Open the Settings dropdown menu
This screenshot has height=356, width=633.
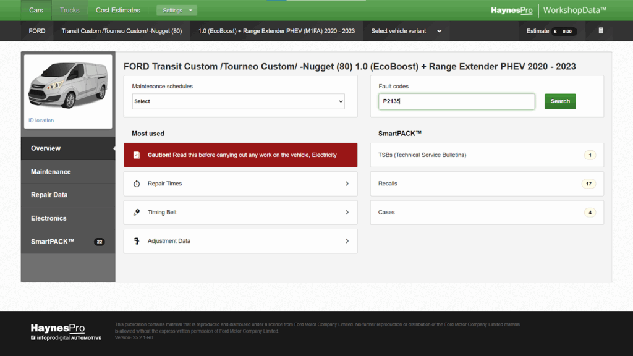176,11
